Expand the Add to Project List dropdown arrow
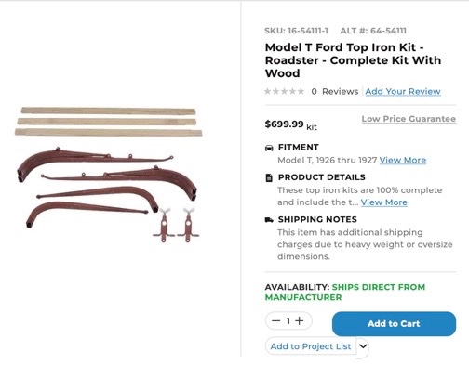Viewport: 469px width, 365px height. [x=363, y=346]
